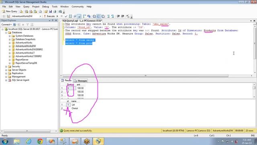
Task: Click the Analysis Services XMLA Query icon
Action: point(35,11)
